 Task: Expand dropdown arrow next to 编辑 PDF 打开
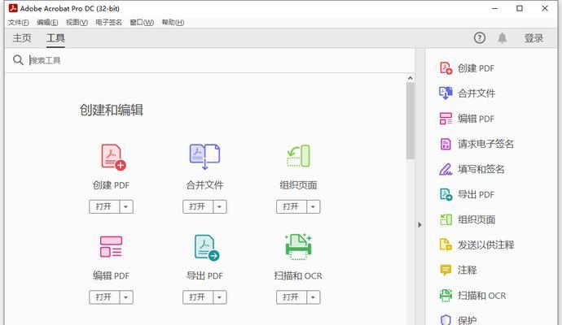coord(125,297)
